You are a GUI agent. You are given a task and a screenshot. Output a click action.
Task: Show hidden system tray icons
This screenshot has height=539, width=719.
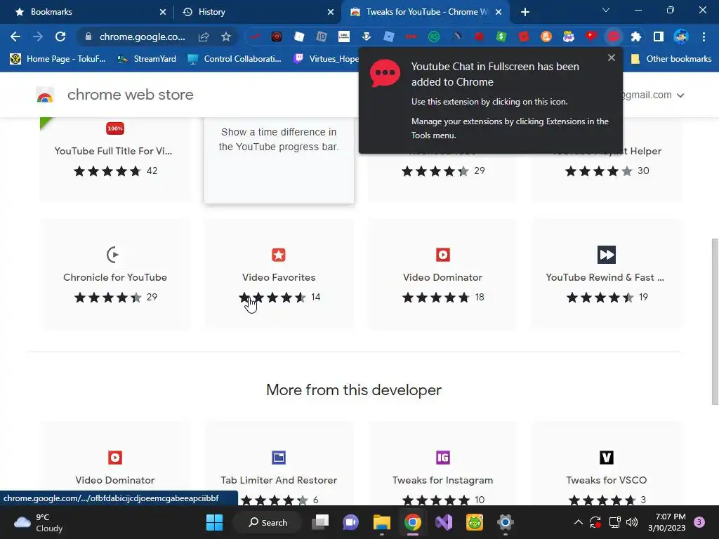tap(579, 522)
